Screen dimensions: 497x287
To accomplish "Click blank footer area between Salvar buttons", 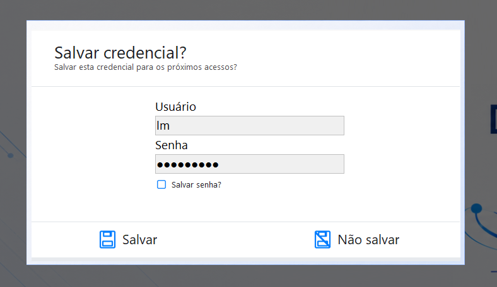I will click(x=235, y=240).
